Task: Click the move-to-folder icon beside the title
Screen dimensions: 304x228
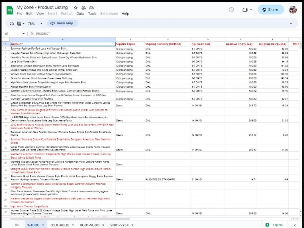Action: click(x=84, y=8)
